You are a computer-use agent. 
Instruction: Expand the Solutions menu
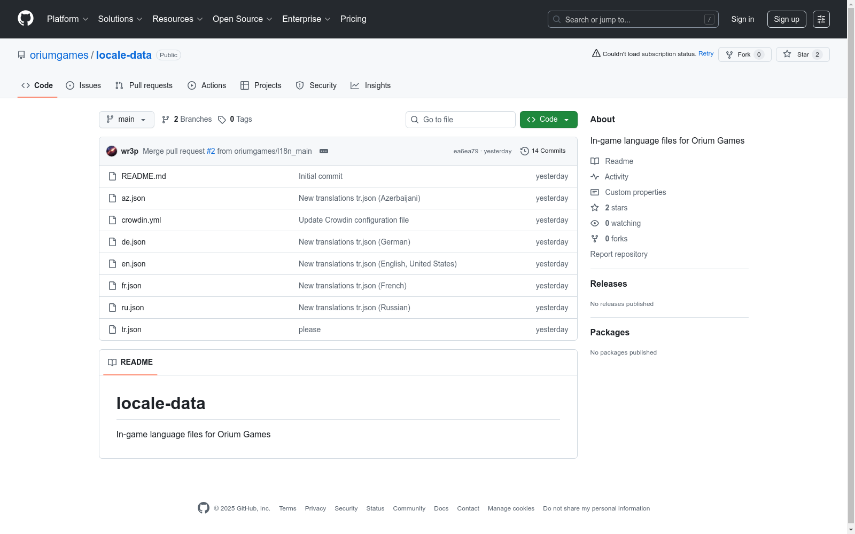[120, 19]
